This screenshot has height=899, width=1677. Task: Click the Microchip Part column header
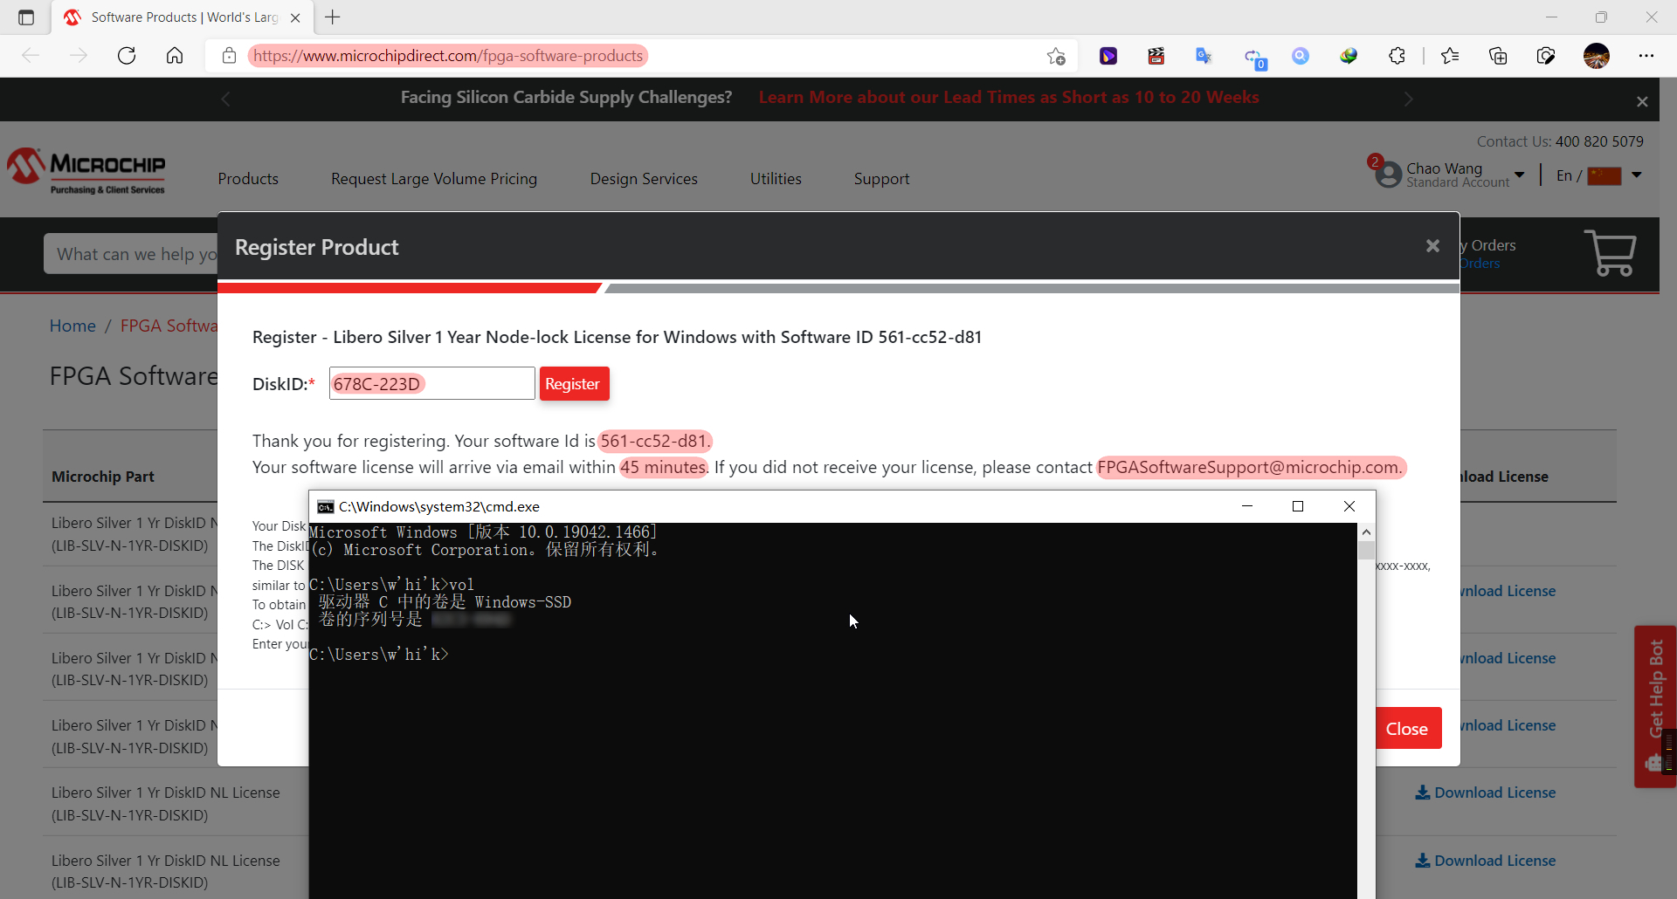click(103, 477)
